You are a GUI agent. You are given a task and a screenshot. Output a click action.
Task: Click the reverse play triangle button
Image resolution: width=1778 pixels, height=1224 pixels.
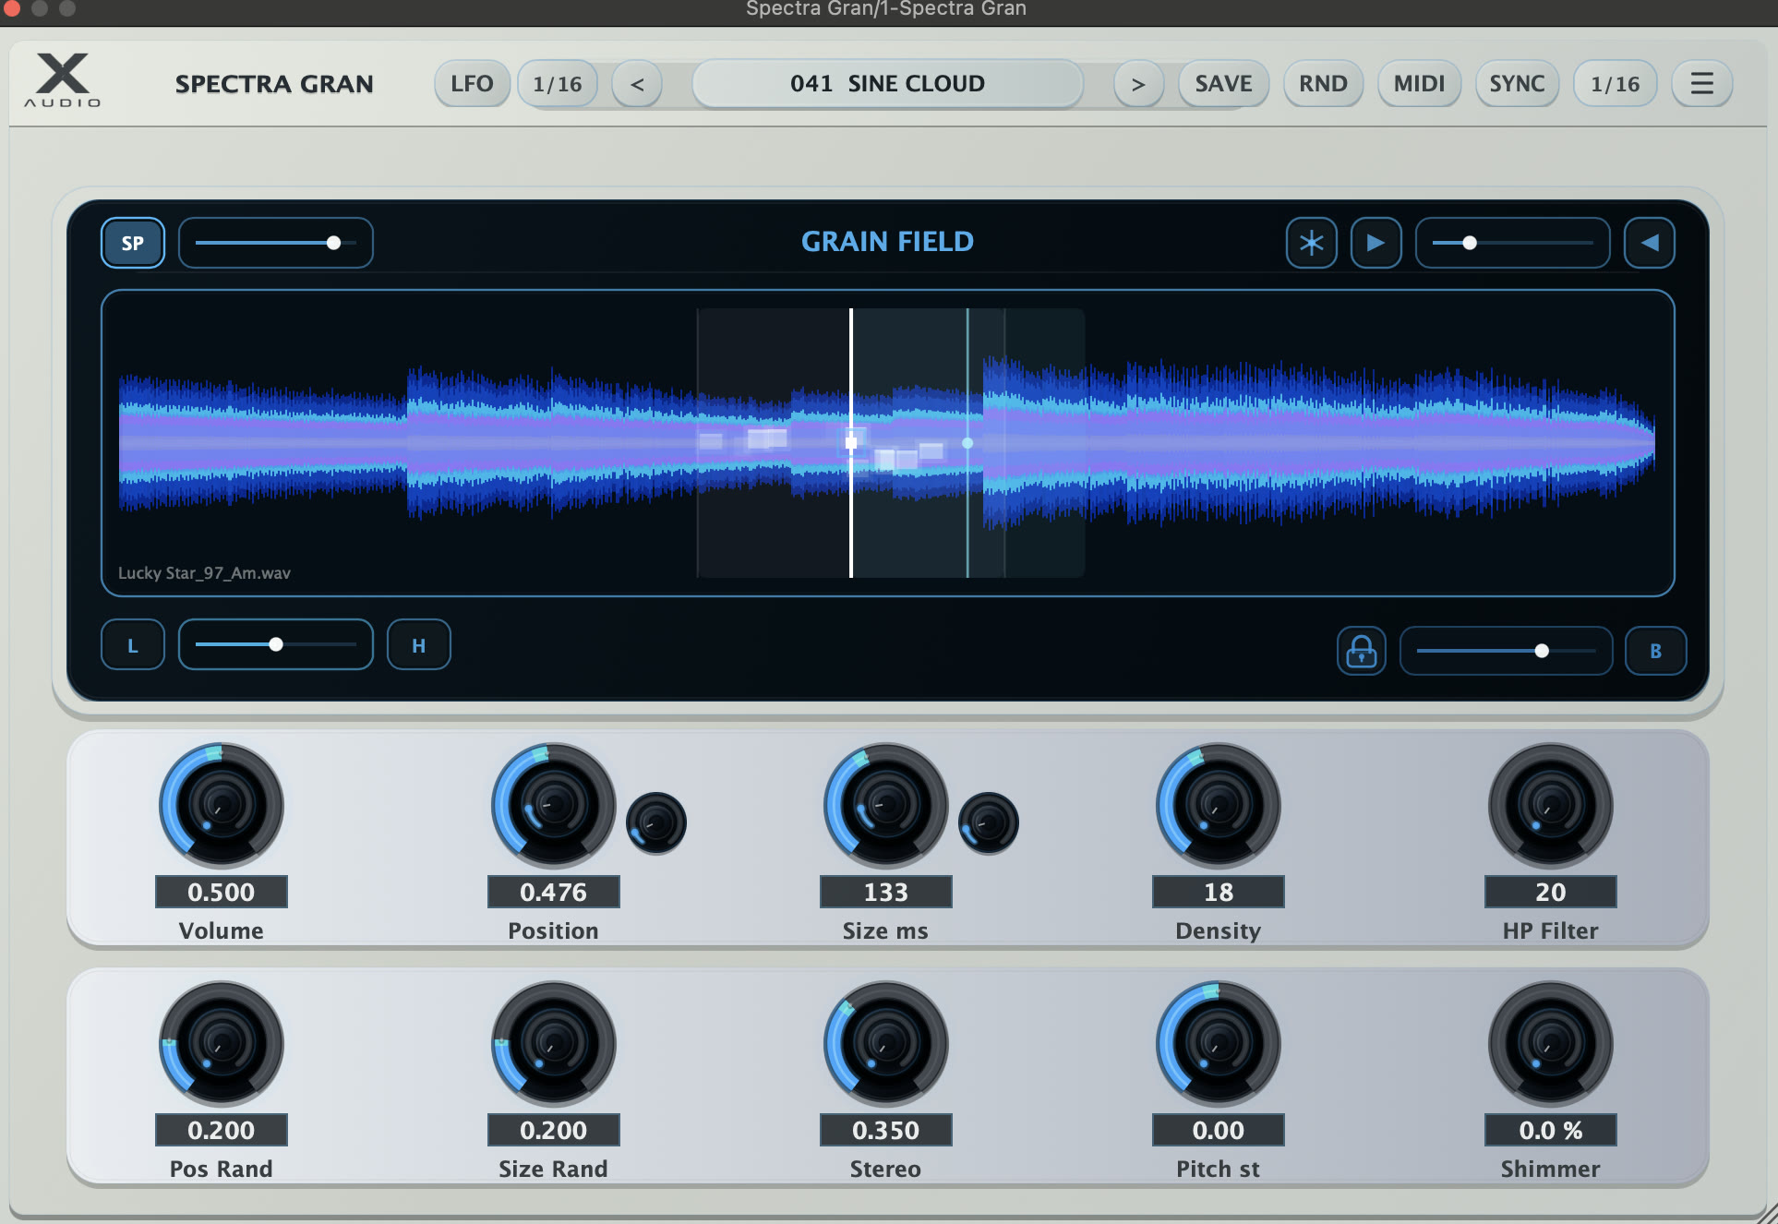click(x=1649, y=243)
